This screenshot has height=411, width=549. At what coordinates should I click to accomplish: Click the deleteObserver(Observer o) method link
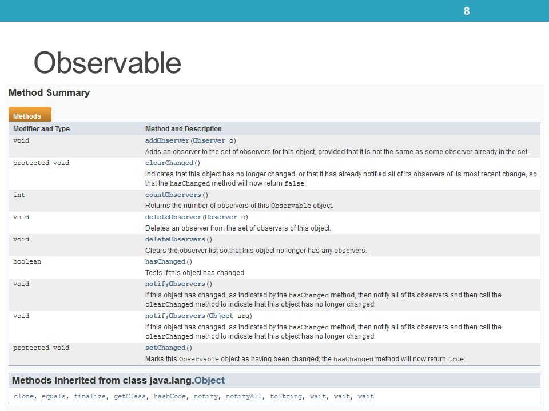[x=173, y=217]
